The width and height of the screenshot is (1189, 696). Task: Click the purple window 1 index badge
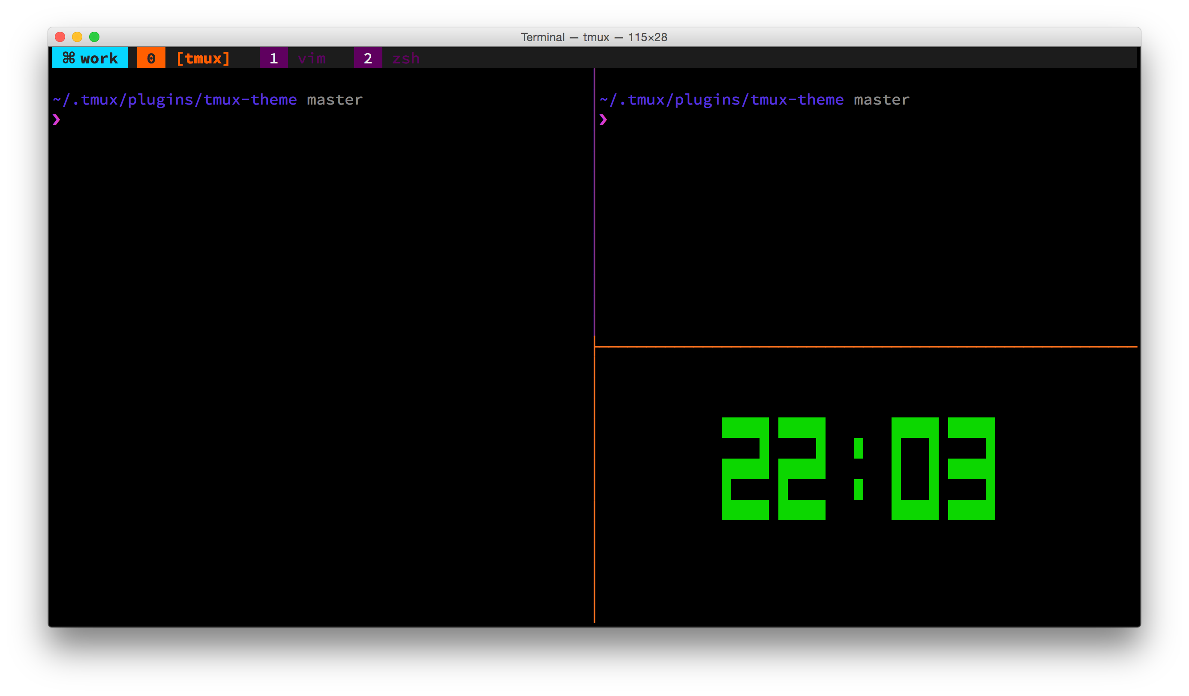click(273, 58)
